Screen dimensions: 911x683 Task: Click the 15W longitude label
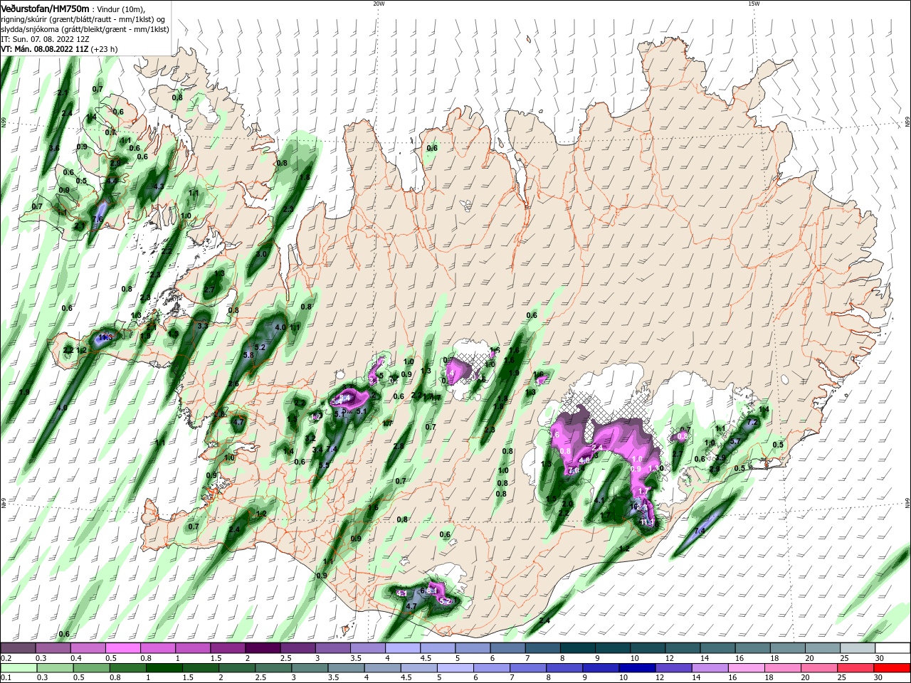pyautogui.click(x=754, y=4)
